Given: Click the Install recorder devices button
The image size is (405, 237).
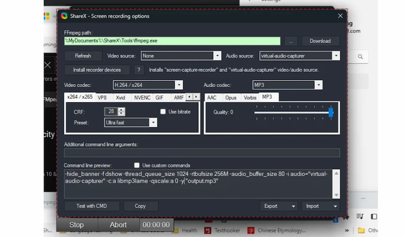Looking at the screenshot, I should [x=97, y=70].
